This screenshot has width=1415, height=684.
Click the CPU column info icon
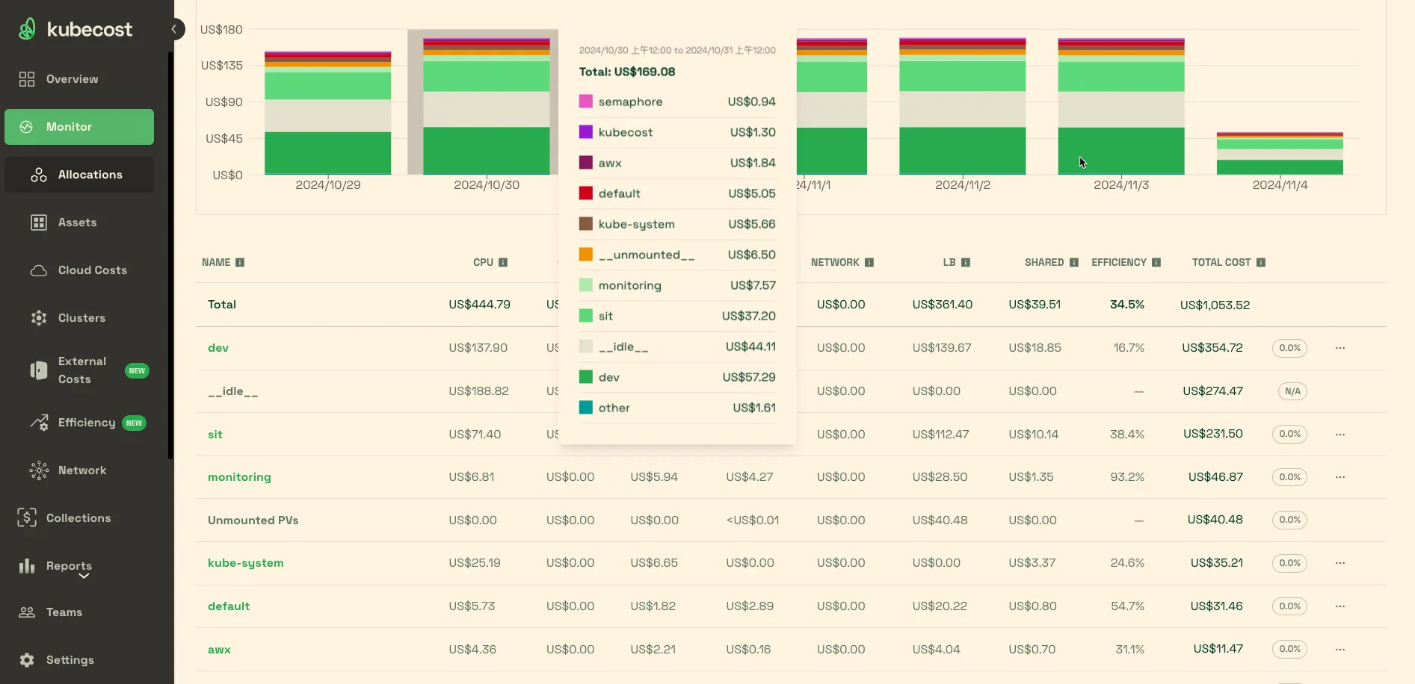(x=503, y=263)
